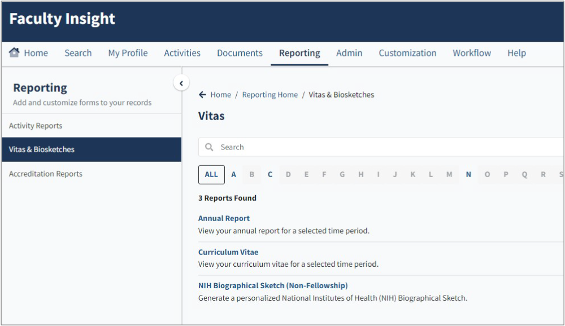Open the My Profile tab
The height and width of the screenshot is (326, 565).
(x=128, y=53)
